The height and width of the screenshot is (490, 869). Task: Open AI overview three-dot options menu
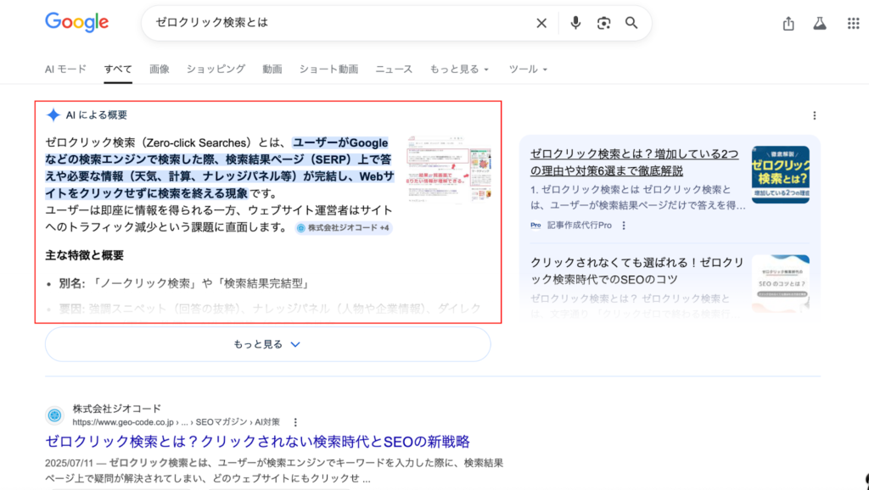(x=815, y=115)
